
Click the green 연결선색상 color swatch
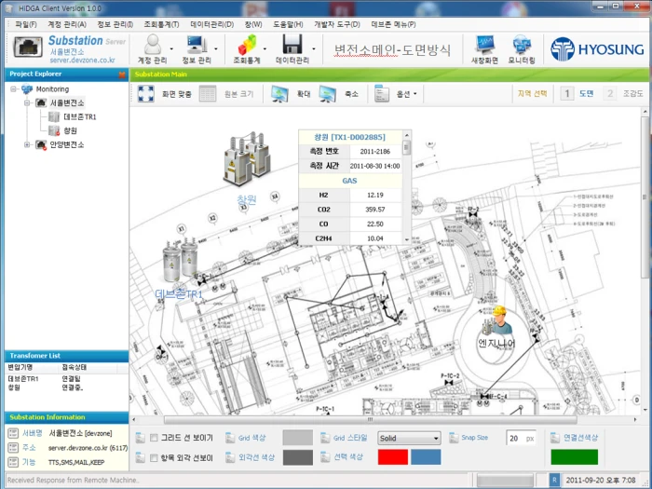click(575, 456)
